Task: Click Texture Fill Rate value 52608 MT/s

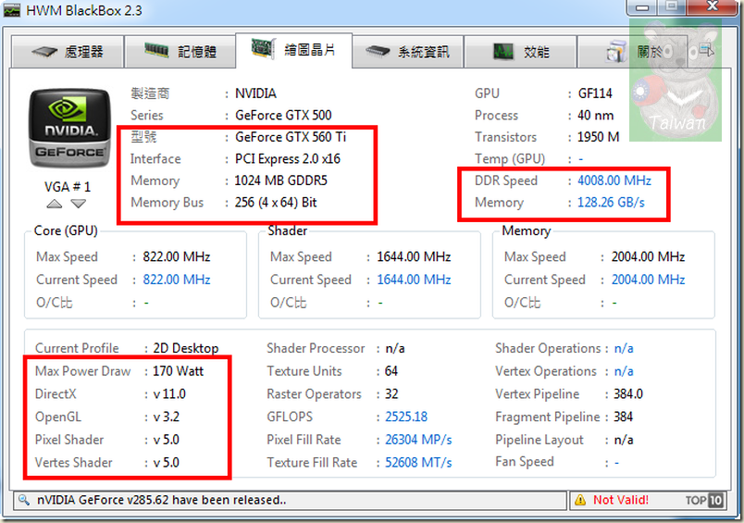Action: pyautogui.click(x=418, y=462)
